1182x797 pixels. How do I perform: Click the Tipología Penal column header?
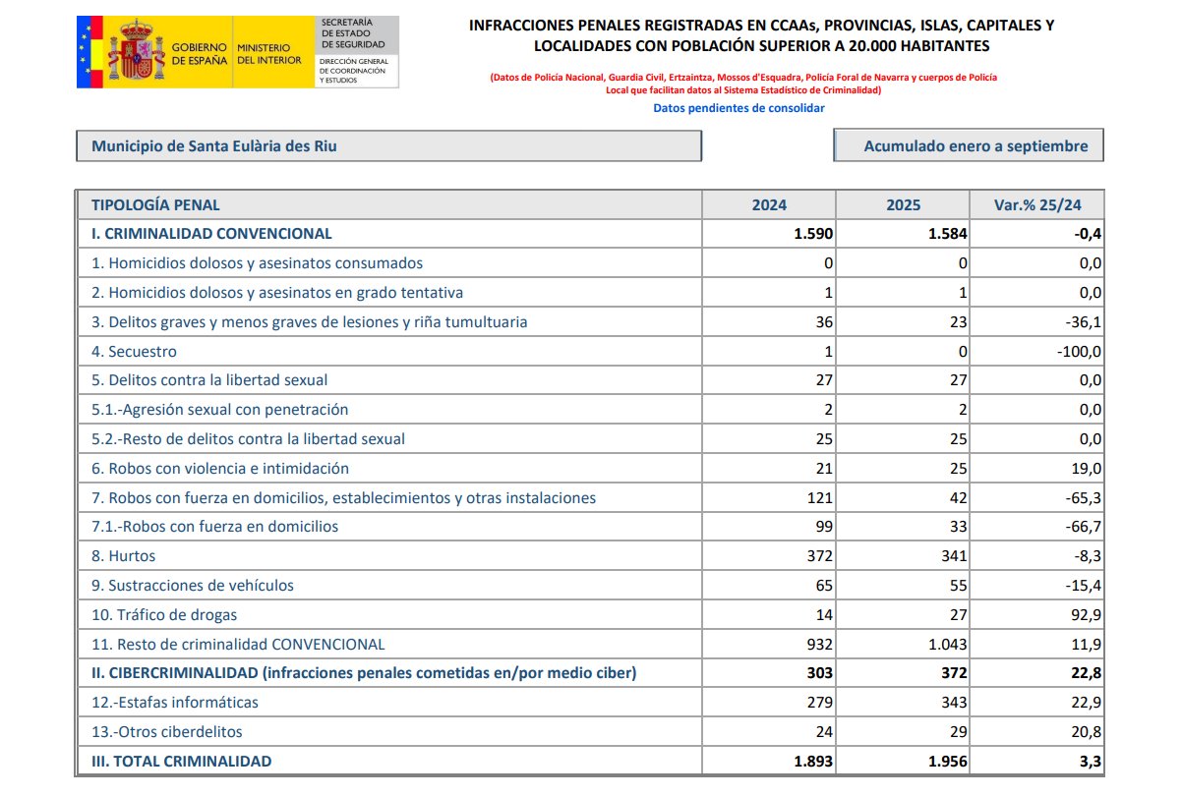(x=155, y=204)
